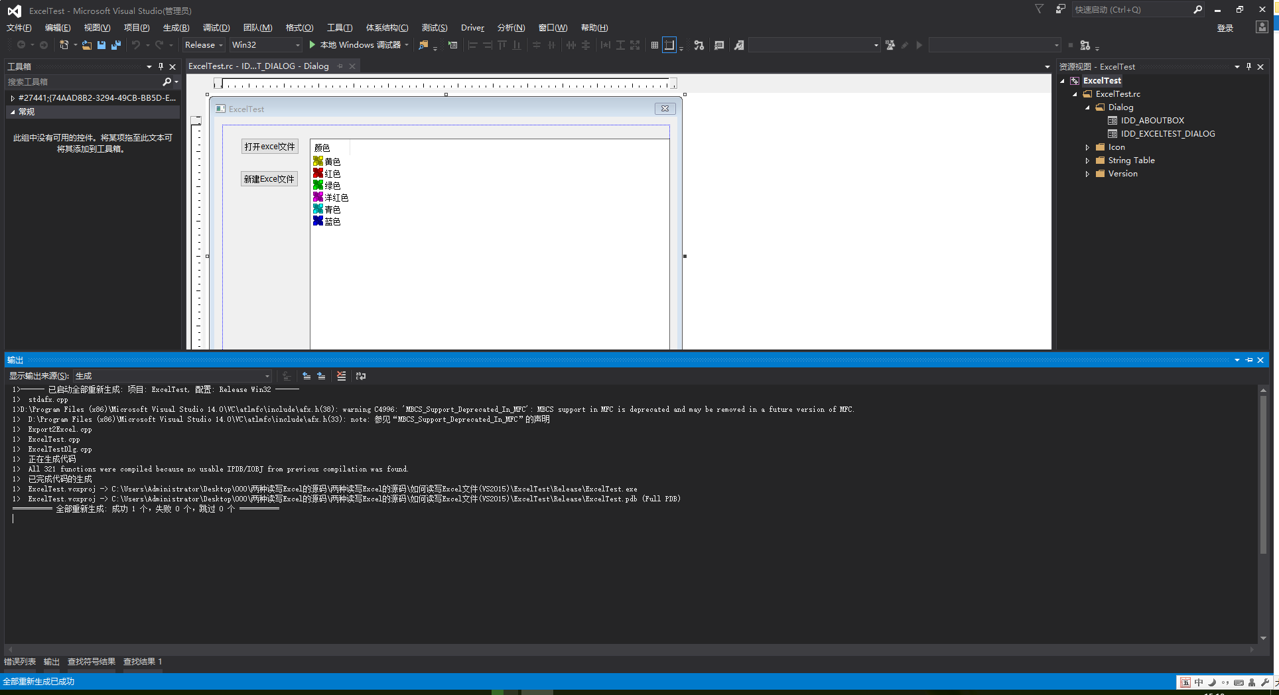Click the IME 中 language indicator in tray
This screenshot has width=1279, height=695.
point(1199,682)
